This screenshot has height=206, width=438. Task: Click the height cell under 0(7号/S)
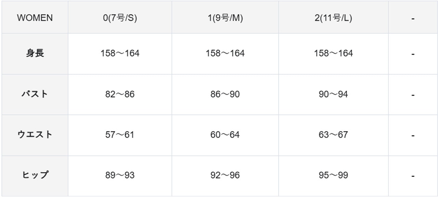pos(120,53)
